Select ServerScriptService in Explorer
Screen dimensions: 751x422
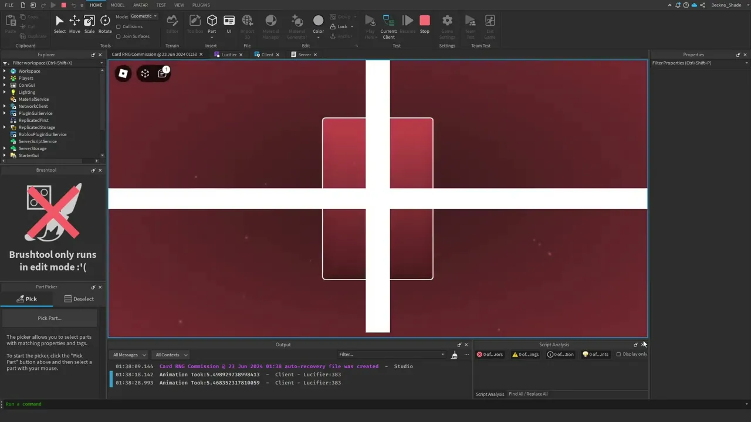(x=38, y=141)
